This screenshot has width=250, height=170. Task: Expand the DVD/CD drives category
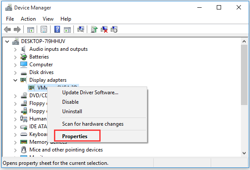[15, 96]
